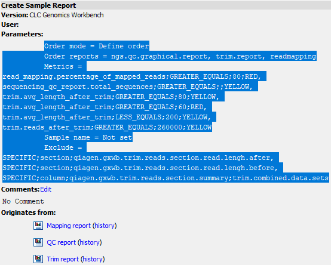Click the Trim report icon

[38, 259]
